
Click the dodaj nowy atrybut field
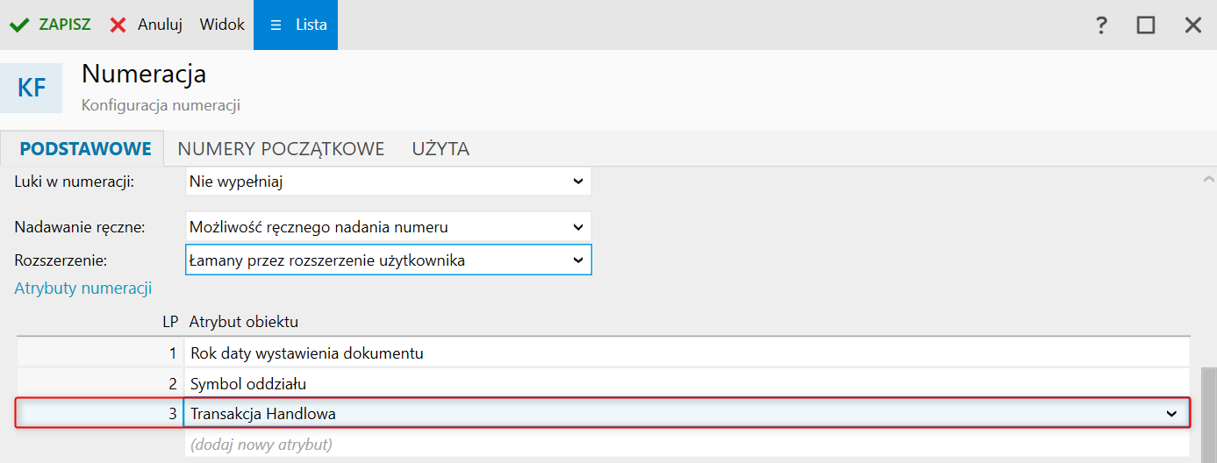point(261,445)
